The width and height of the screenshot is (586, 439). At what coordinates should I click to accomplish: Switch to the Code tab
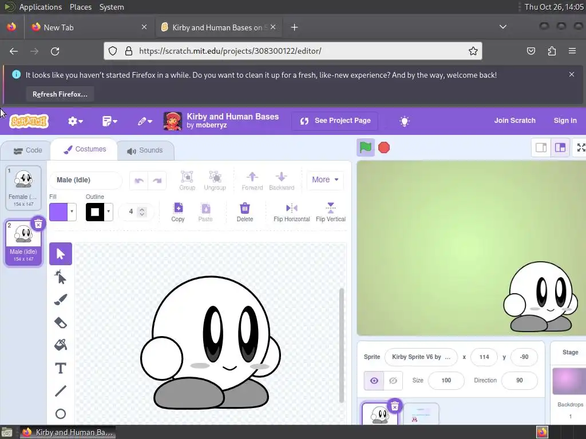pyautogui.click(x=27, y=150)
